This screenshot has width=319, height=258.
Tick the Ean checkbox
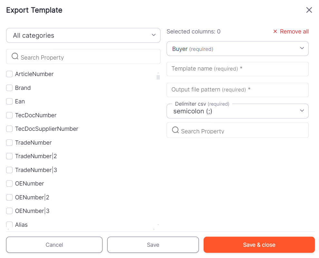point(9,101)
